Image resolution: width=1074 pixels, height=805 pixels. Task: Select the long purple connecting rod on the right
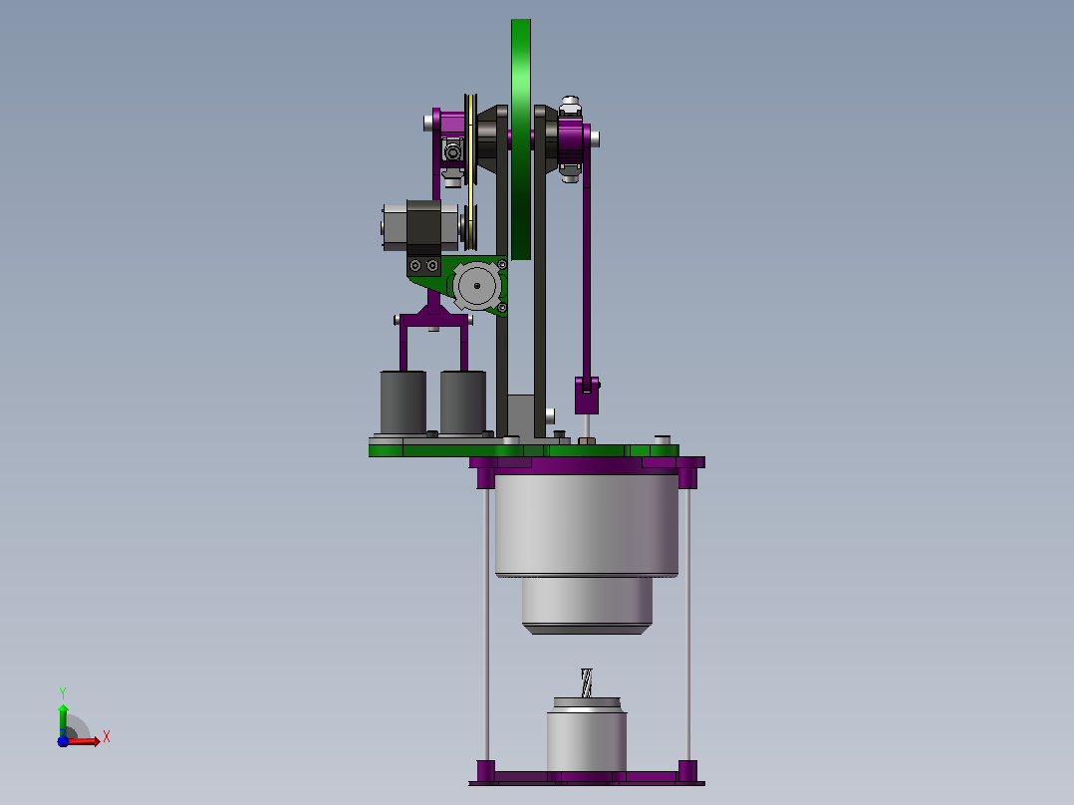click(x=586, y=257)
